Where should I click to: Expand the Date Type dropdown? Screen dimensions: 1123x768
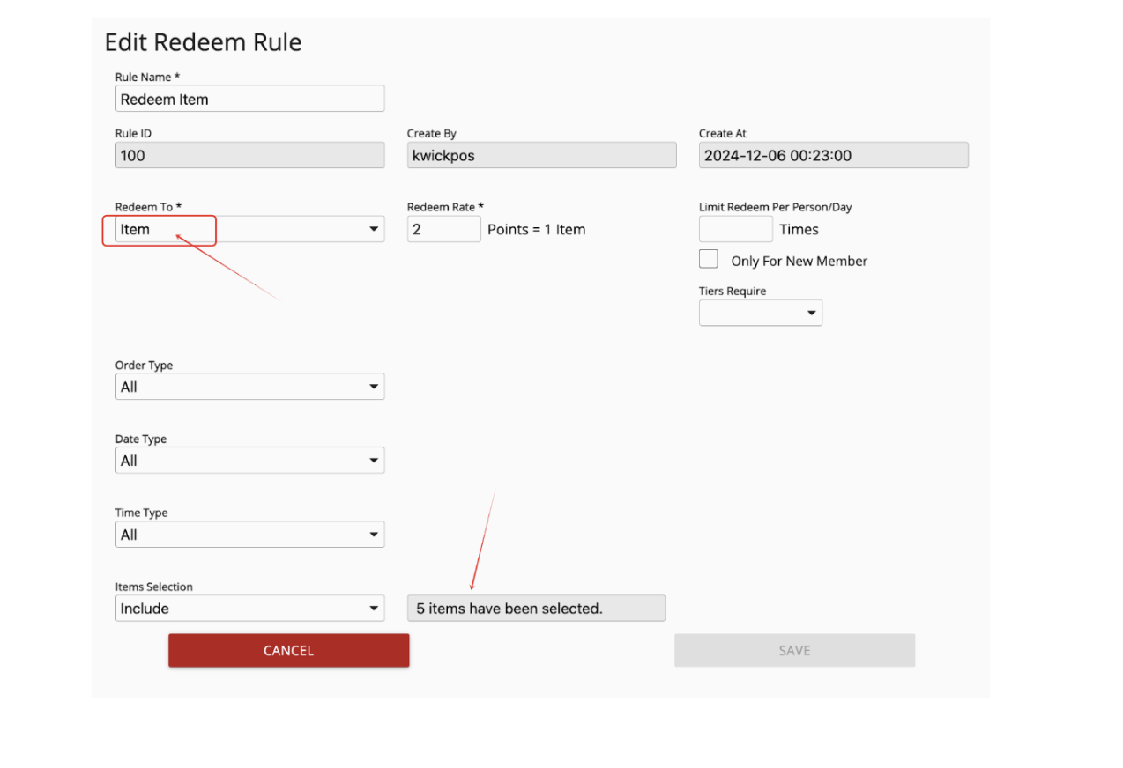(x=249, y=461)
